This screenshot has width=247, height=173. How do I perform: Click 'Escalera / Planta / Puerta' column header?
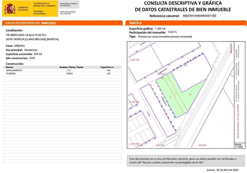pos(71,67)
